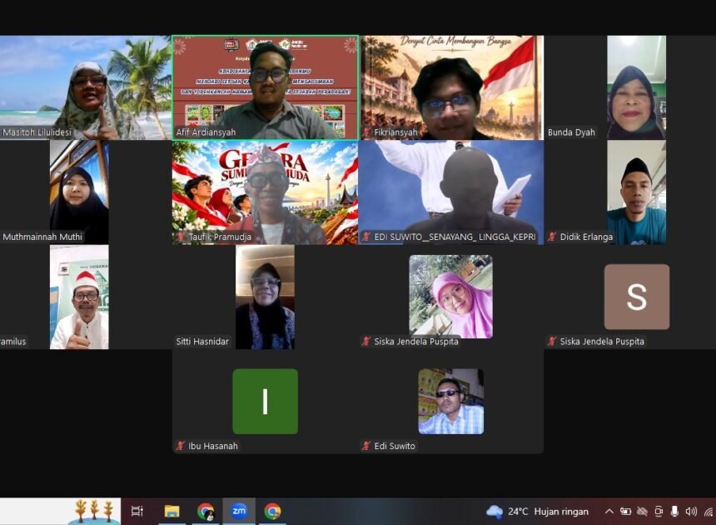
Task: Click muted mic icon beside Taufik Pramudja
Action: 181,237
